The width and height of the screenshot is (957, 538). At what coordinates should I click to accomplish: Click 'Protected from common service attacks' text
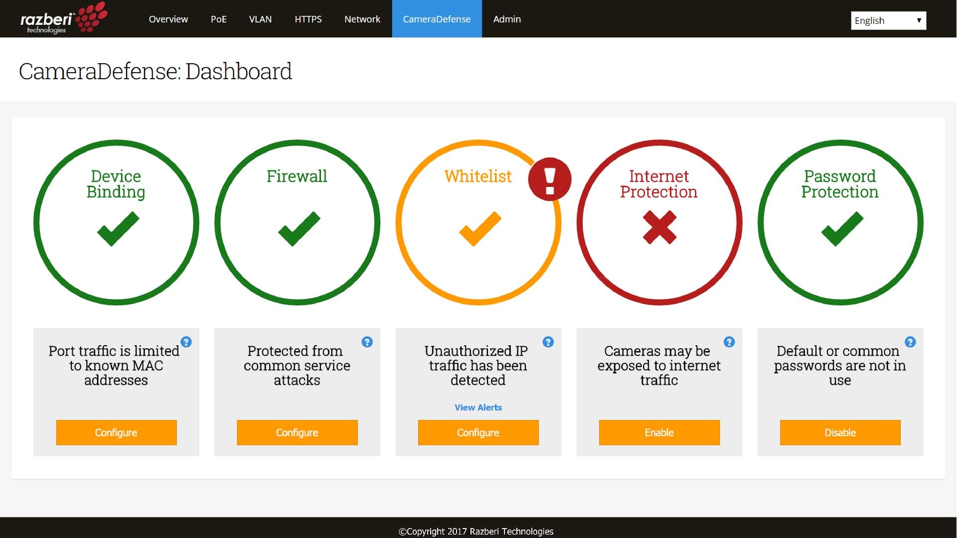tap(297, 366)
